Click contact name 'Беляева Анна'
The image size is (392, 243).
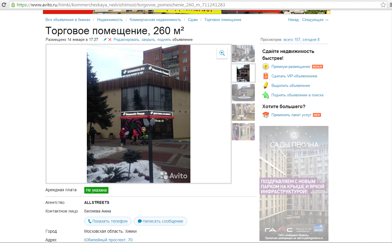[x=98, y=211]
